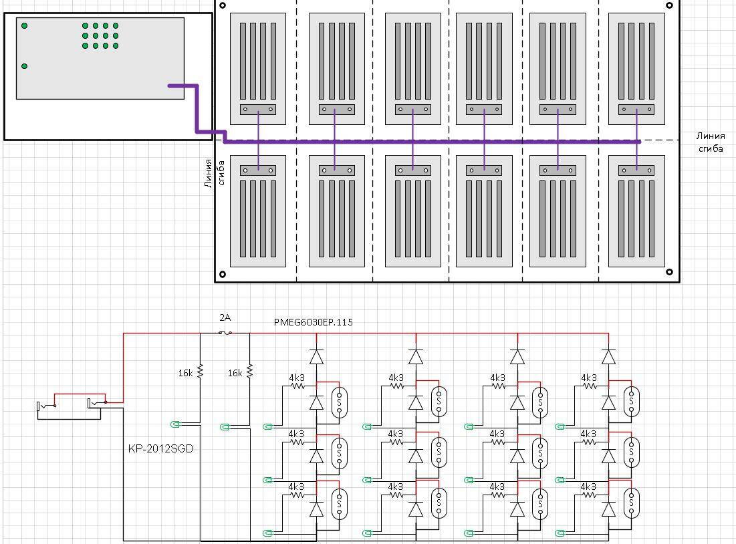Click the top diode in first column

316,356
